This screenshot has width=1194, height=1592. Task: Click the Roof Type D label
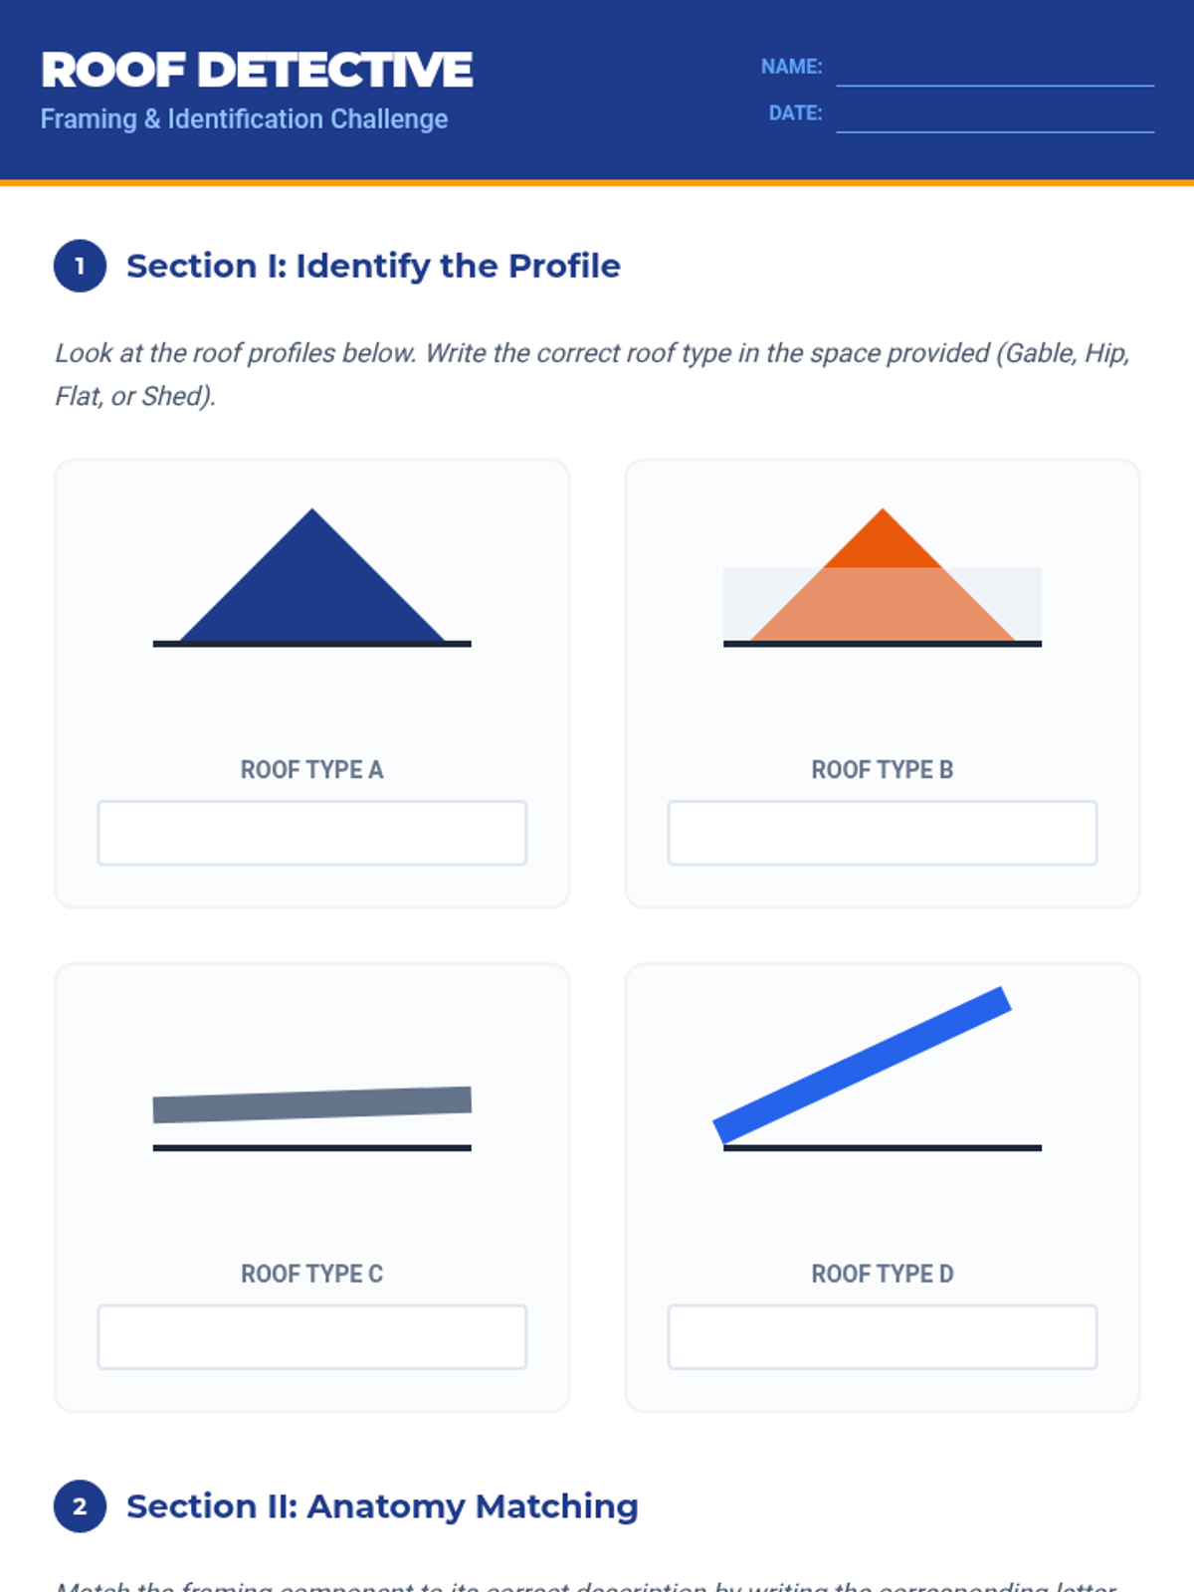[883, 1274]
